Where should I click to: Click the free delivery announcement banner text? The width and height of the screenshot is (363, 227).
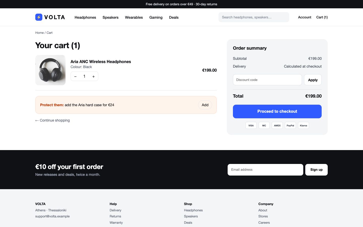(181, 4)
